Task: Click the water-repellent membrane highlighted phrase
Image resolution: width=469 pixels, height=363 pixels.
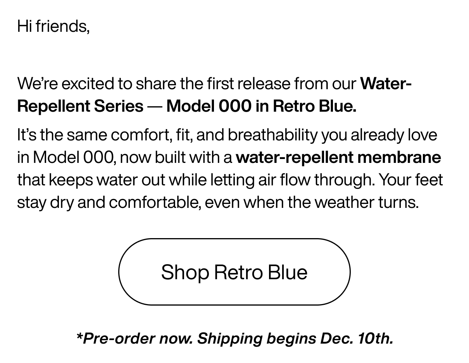Action: (x=339, y=157)
